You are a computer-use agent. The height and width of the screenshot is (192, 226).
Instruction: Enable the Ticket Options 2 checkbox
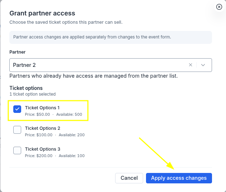17,130
